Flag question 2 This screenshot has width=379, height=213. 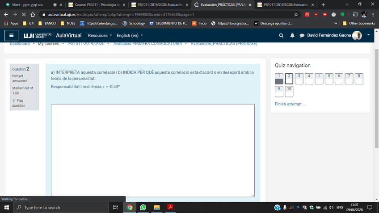18,103
